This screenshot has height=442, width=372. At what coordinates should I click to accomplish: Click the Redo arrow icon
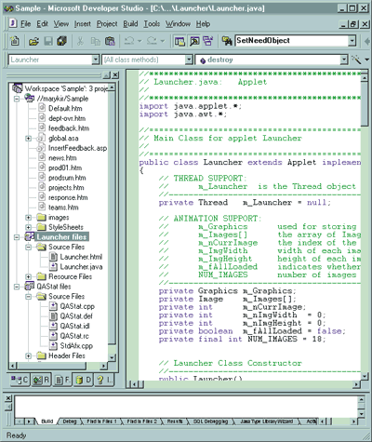tap(152, 41)
